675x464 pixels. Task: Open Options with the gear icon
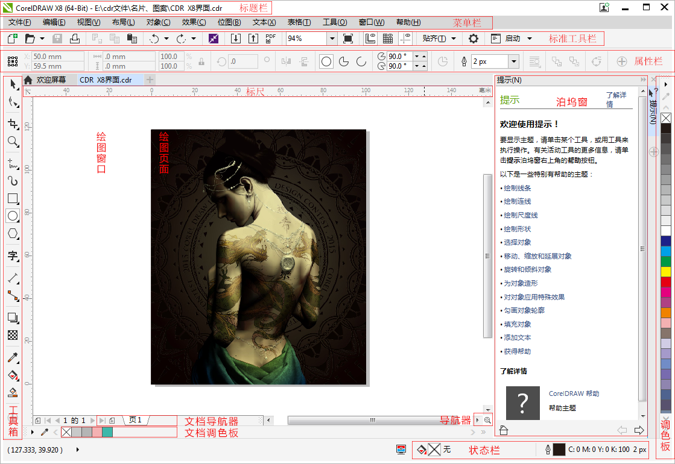click(474, 39)
